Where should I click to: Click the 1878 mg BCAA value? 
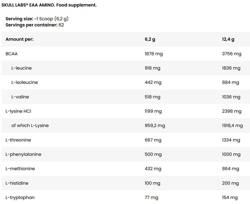click(x=154, y=54)
